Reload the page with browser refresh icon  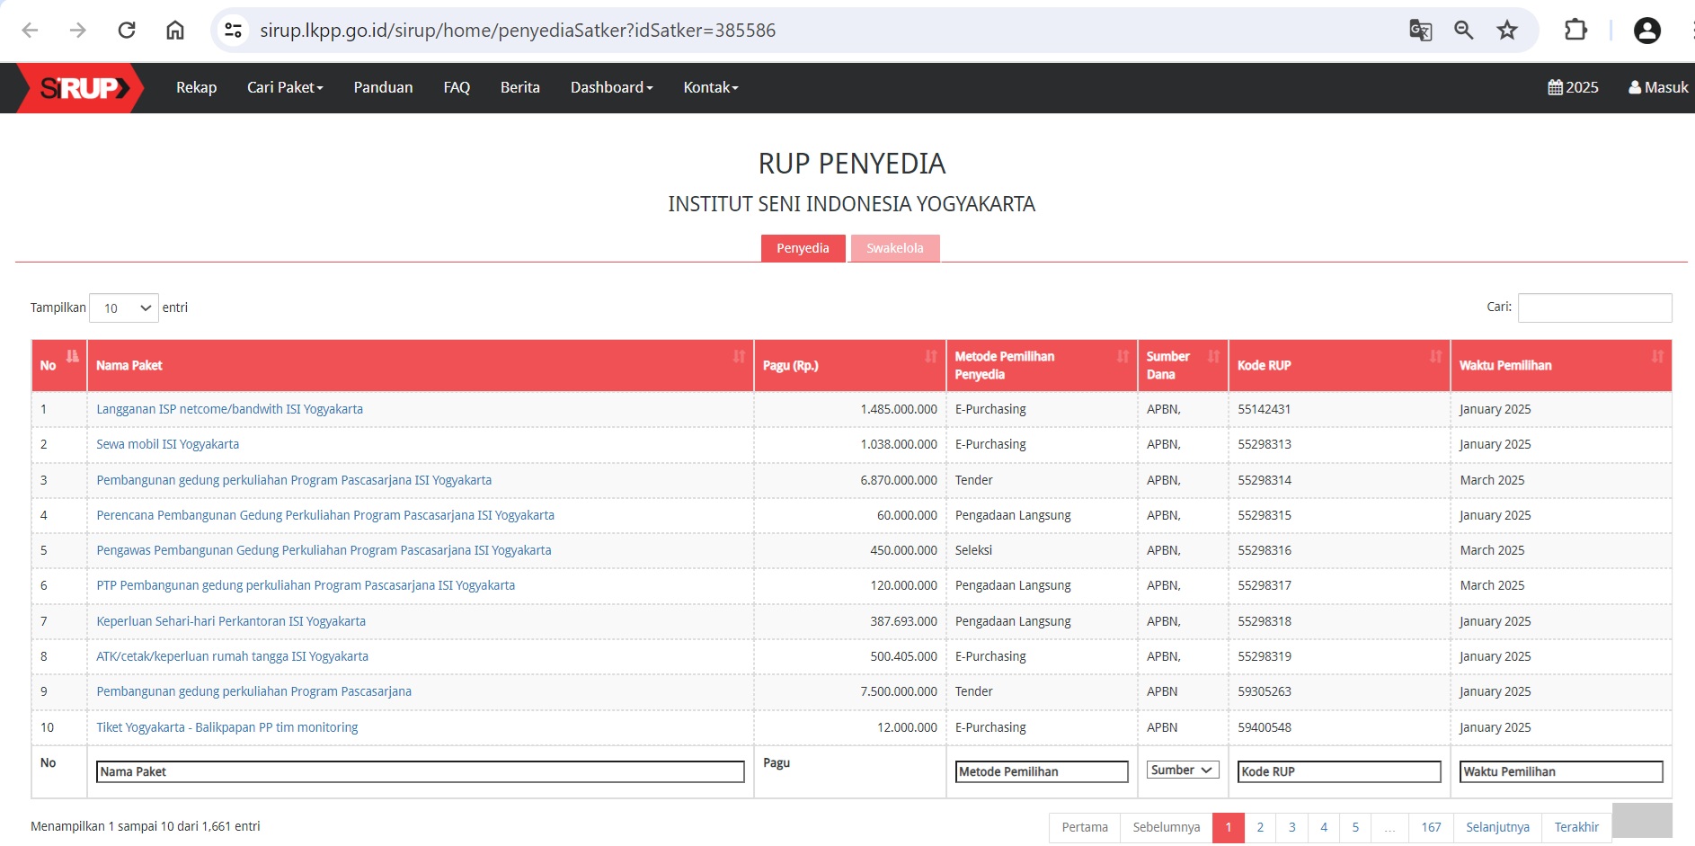click(x=127, y=31)
